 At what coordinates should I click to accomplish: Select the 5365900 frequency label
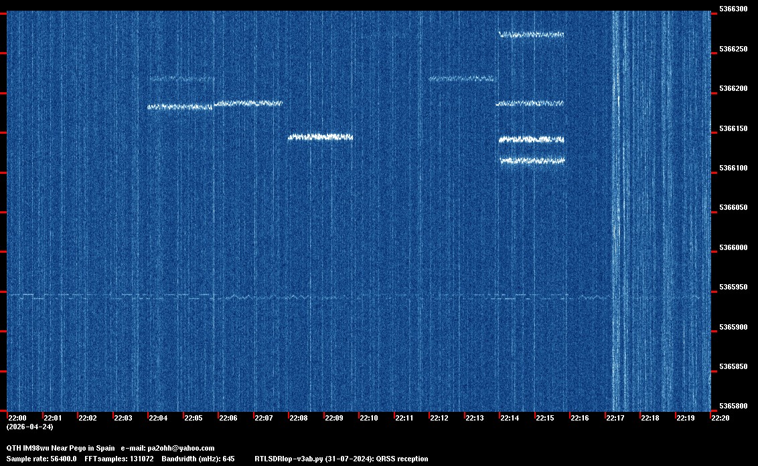point(733,328)
